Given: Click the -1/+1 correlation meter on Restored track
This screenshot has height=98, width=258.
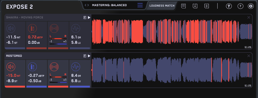Looking at the screenshot, I should click(x=58, y=82).
